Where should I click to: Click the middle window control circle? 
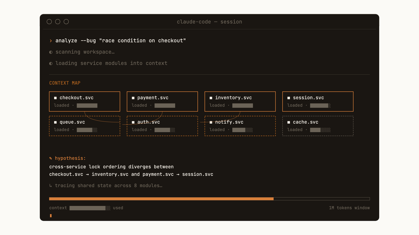58,22
